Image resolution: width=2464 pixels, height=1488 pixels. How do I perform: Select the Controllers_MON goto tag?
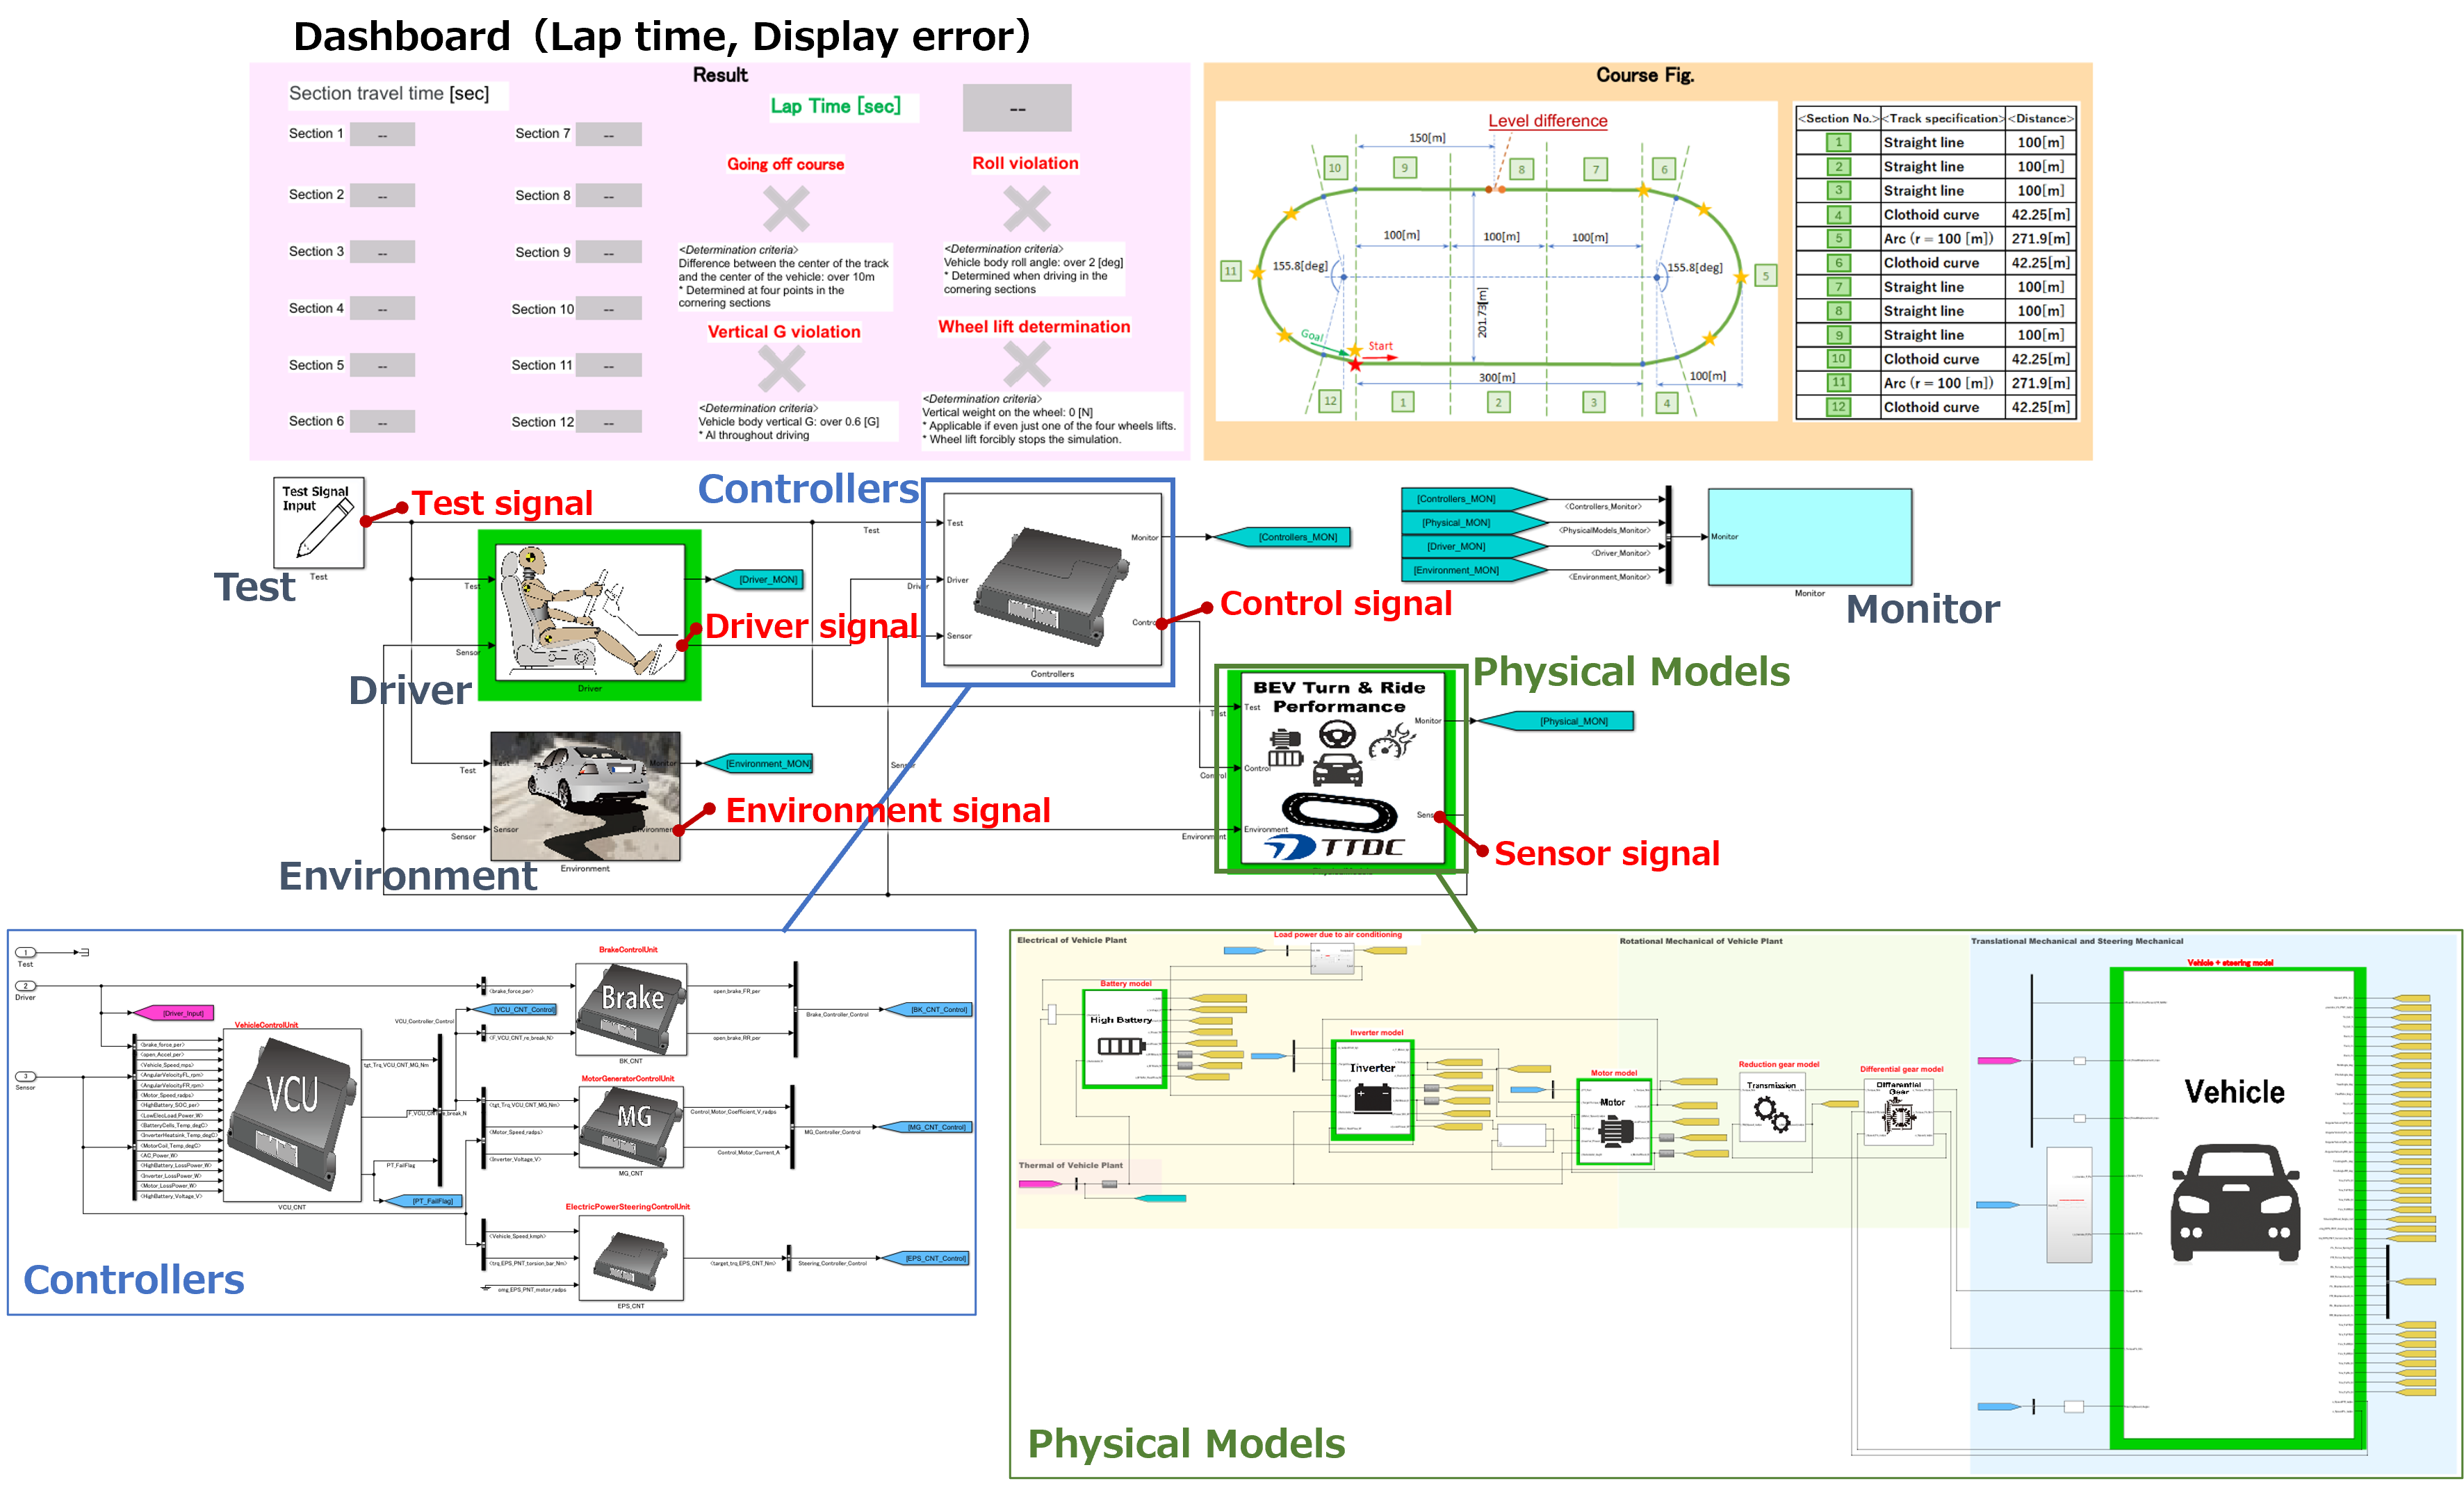[x=1296, y=537]
